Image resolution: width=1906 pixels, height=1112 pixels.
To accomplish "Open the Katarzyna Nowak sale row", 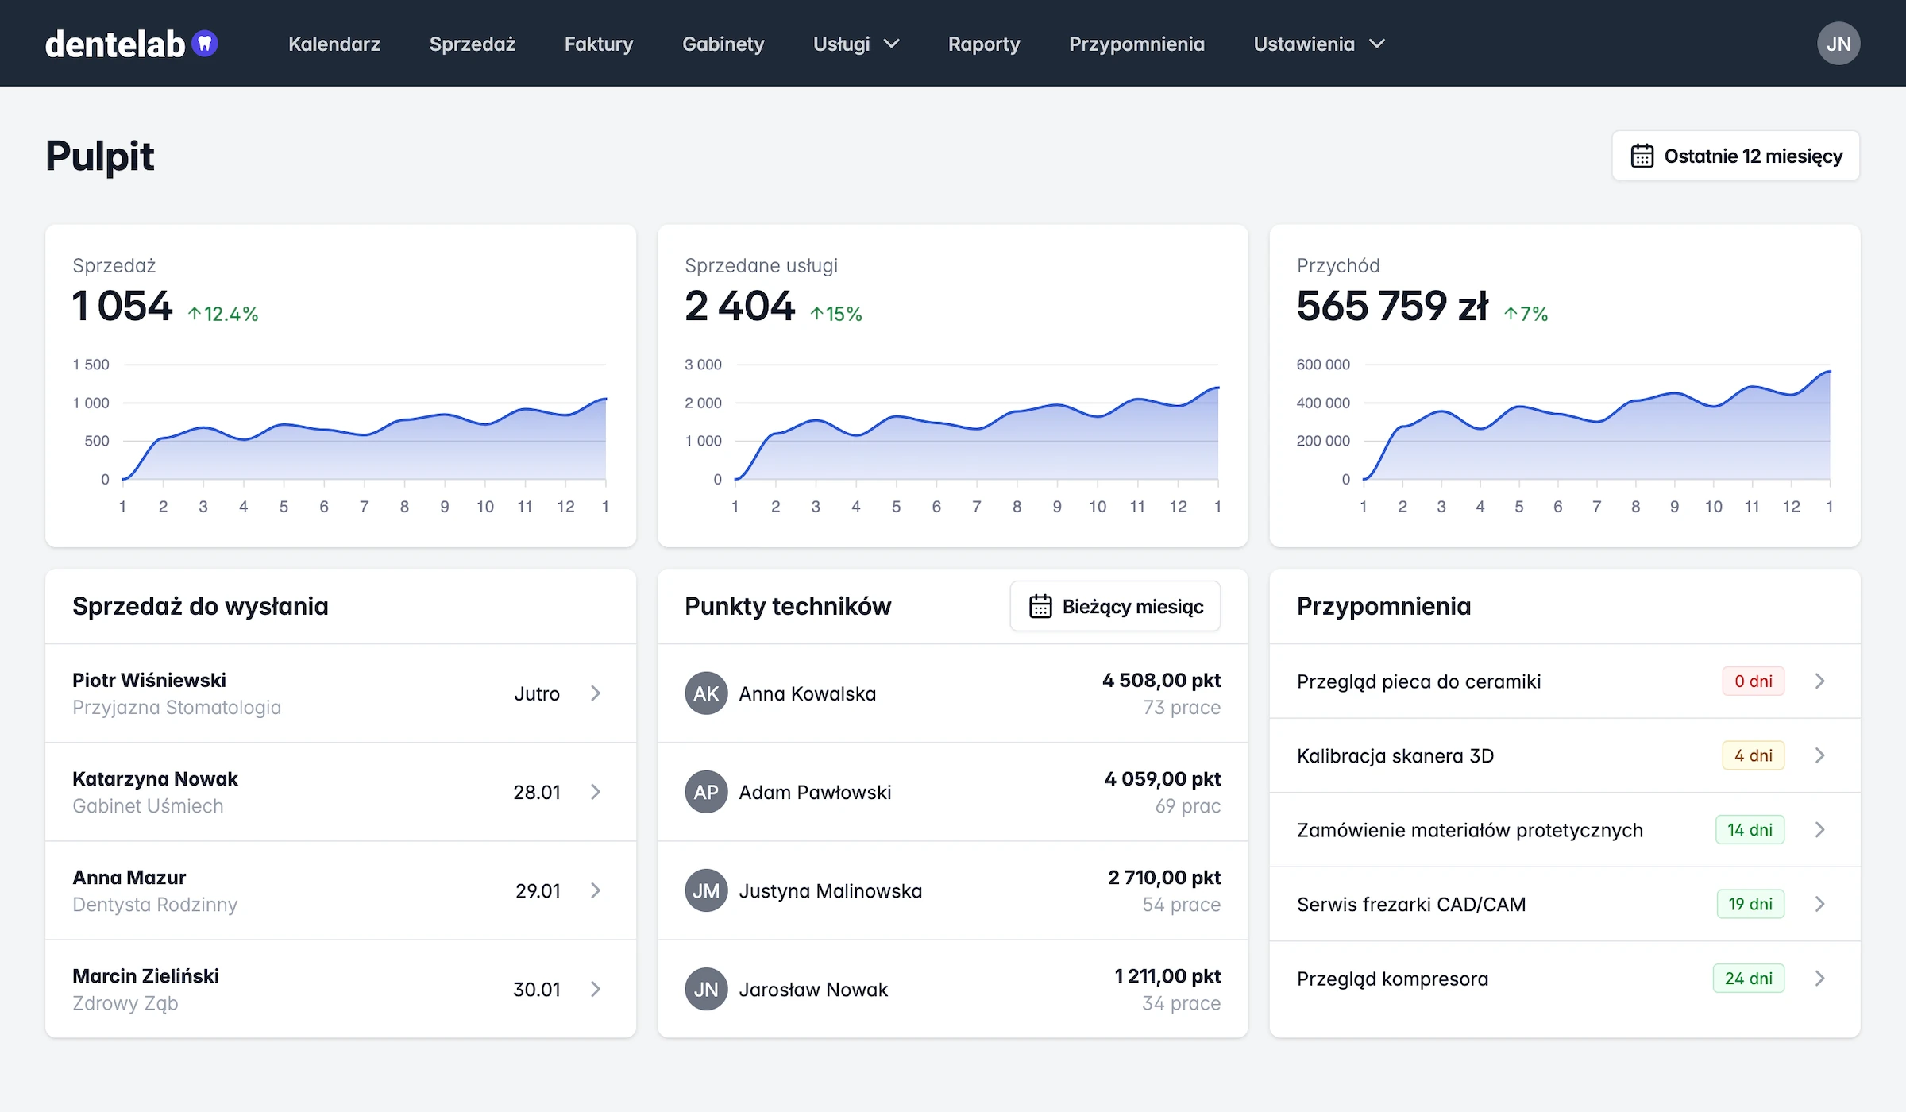I will 341,792.
